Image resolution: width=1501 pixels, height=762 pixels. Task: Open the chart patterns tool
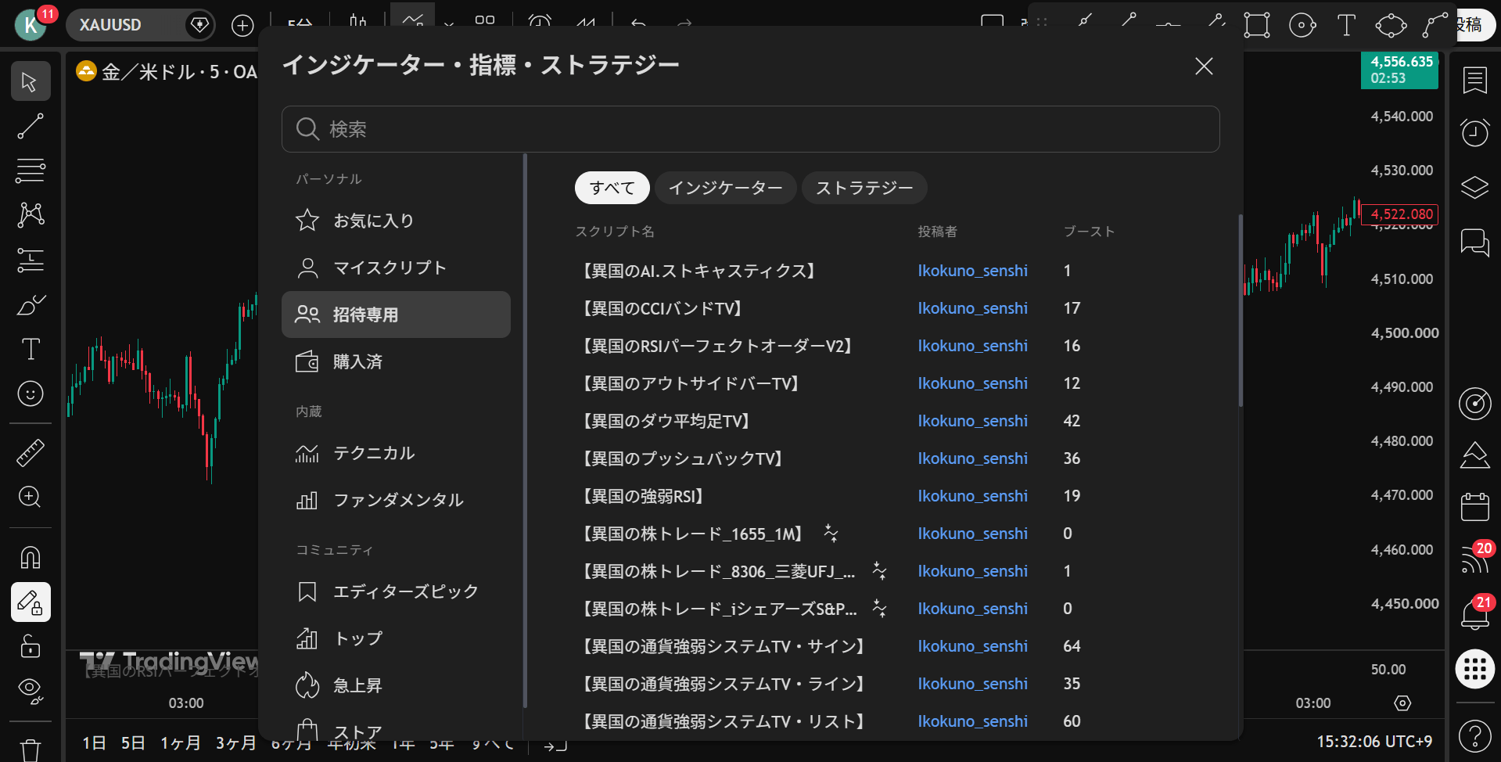tap(31, 214)
